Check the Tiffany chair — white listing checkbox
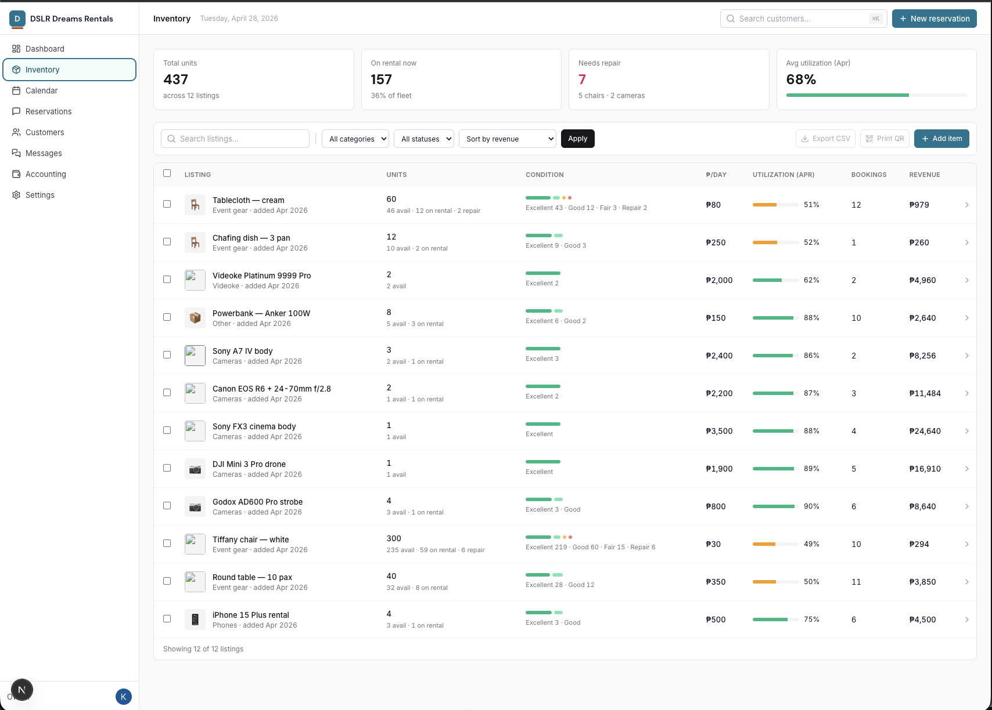This screenshot has height=710, width=992. [167, 544]
